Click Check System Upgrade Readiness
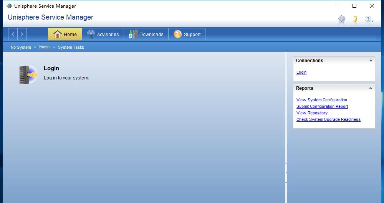The height and width of the screenshot is (203, 384). [x=328, y=119]
